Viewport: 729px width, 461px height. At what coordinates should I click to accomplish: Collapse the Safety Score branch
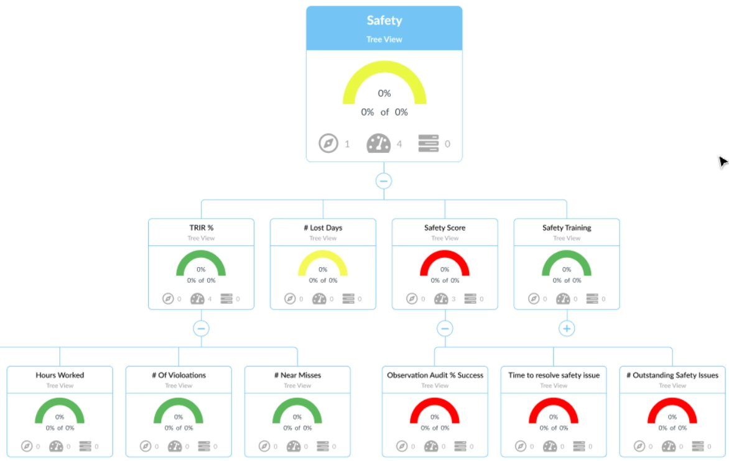pyautogui.click(x=444, y=329)
